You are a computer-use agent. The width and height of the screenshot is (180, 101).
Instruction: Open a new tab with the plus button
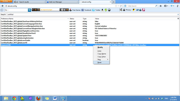[x=114, y=2]
